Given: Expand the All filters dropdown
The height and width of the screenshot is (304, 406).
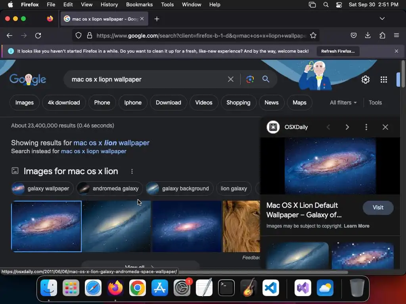Looking at the screenshot, I should 343,103.
